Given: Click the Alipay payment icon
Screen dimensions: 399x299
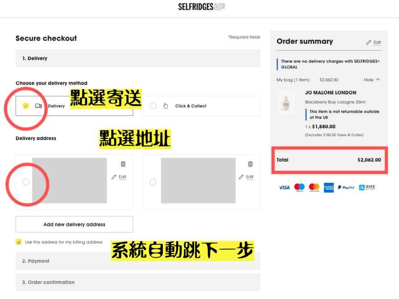Looking at the screenshot, I should [x=367, y=188].
